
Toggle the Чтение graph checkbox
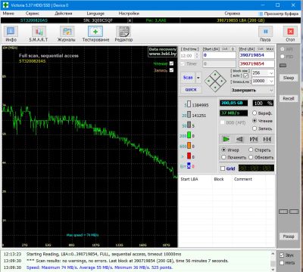(171, 63)
